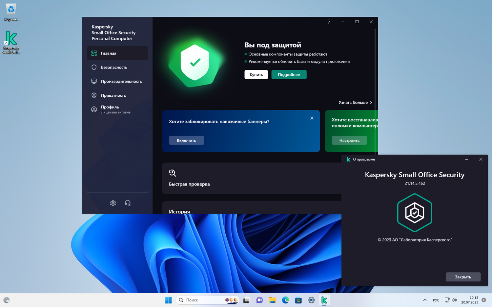Open the volume control in the tray
The height and width of the screenshot is (307, 492).
point(454,300)
